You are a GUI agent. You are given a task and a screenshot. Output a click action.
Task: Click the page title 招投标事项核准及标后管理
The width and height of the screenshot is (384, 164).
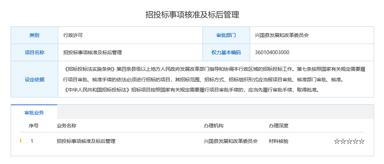click(192, 15)
